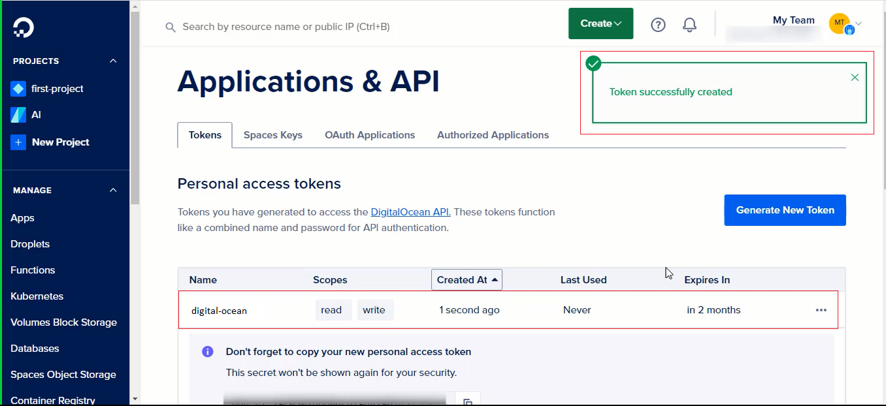Click the AI project icon
The width and height of the screenshot is (886, 406).
[18, 115]
